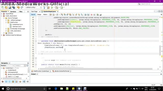Open the Members dropdown in Navigator
Viewport: 163px width, 91px height.
tap(7, 65)
